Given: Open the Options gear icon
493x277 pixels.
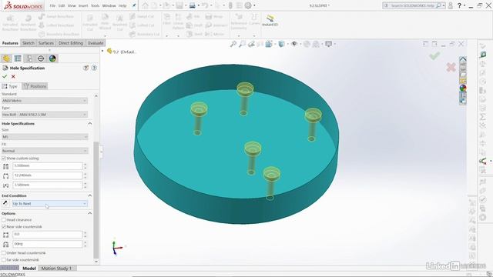Looking at the screenshot, I should pyautogui.click(x=248, y=5).
